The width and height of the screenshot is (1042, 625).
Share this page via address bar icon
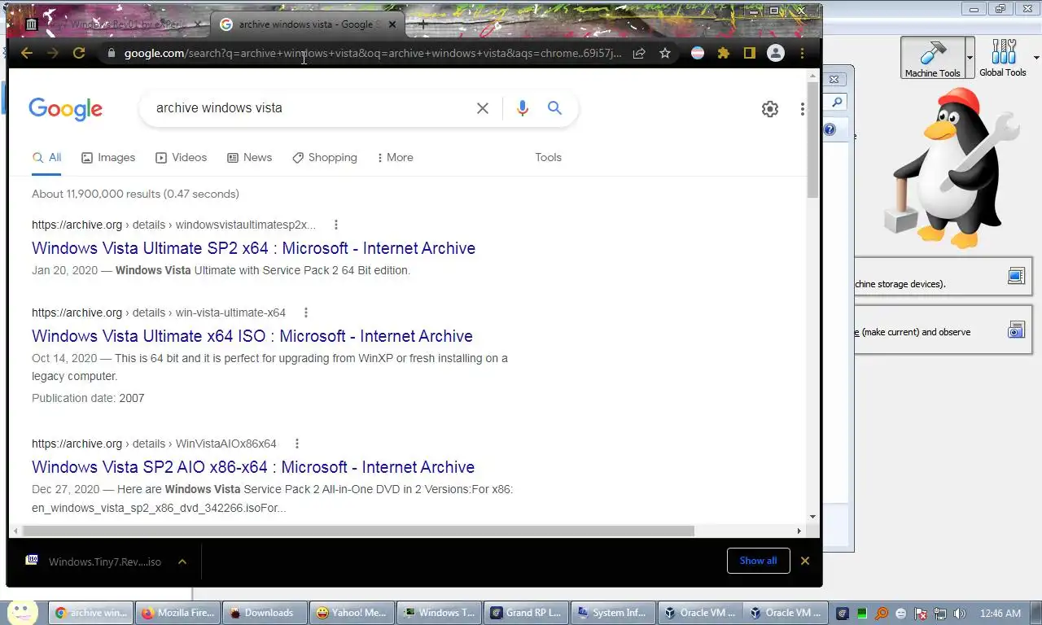(639, 53)
